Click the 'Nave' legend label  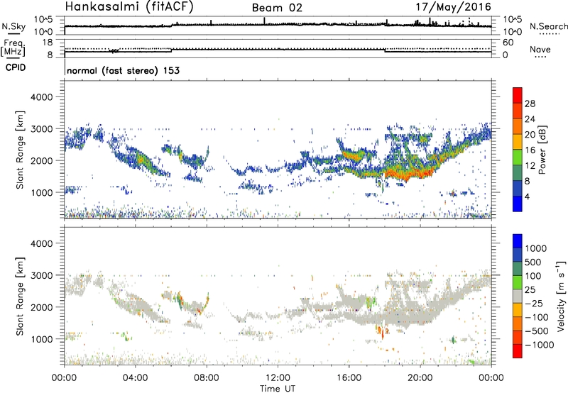[540, 50]
